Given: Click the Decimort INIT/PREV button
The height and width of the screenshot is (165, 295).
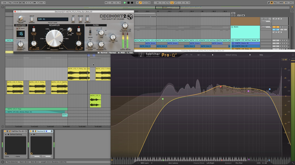Looking at the screenshot, I should click(73, 19).
